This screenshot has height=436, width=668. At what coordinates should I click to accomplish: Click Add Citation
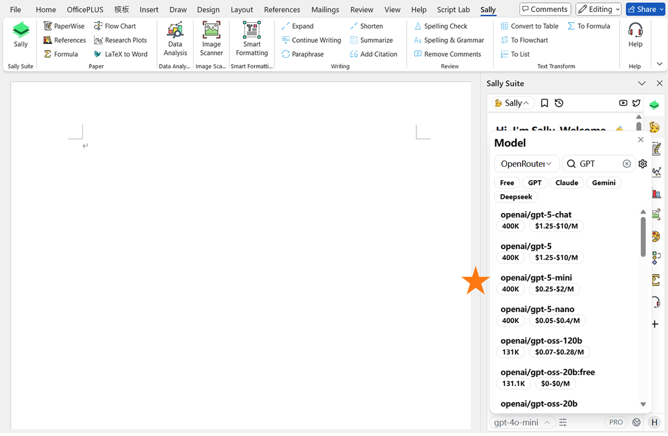pyautogui.click(x=374, y=54)
